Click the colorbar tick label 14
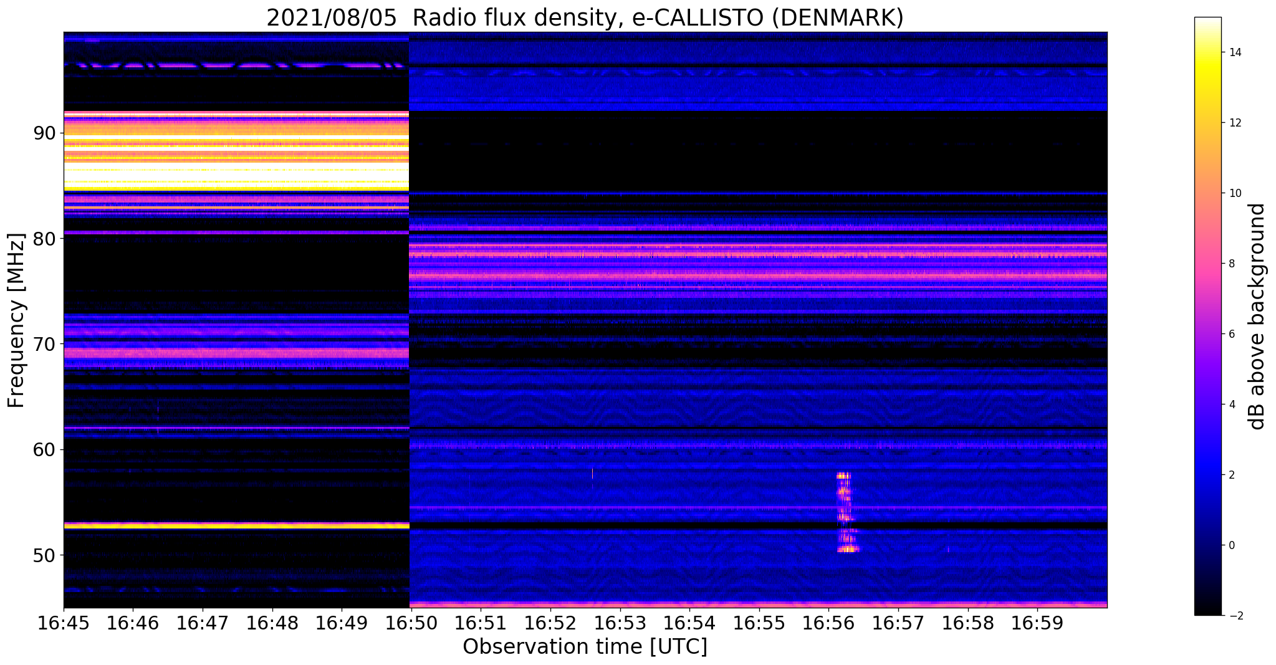The image size is (1276, 665). [1234, 52]
